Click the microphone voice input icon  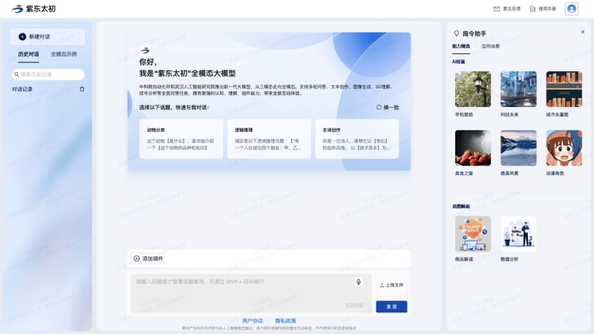click(359, 282)
